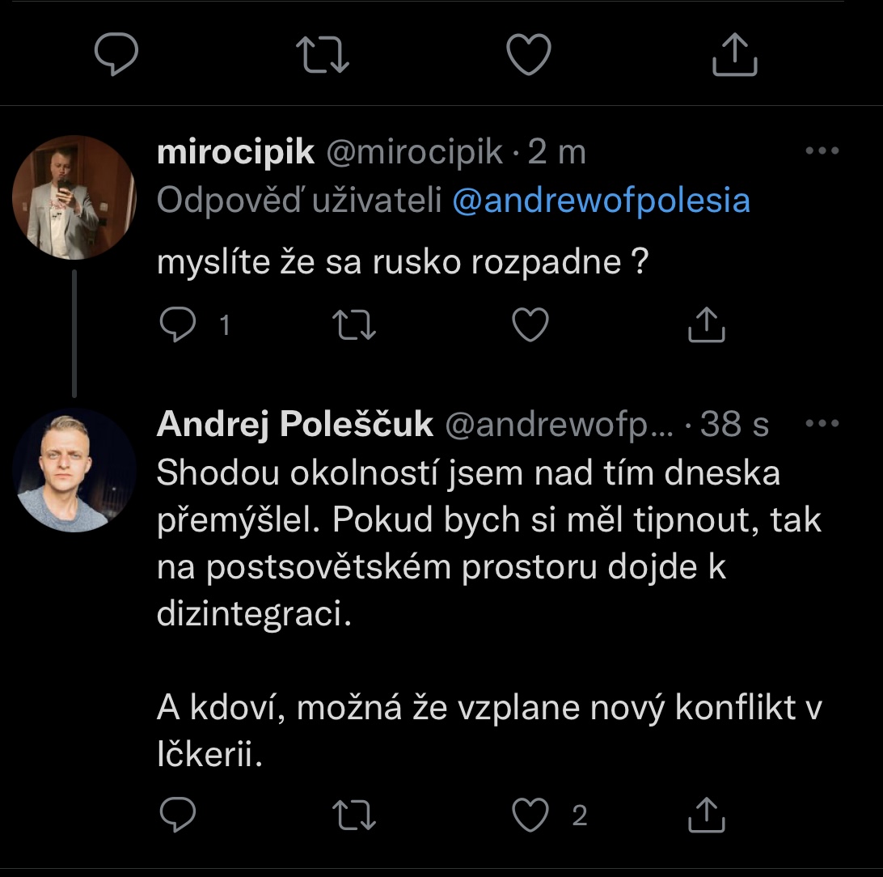This screenshot has width=883, height=877.
Task: Reply to mirocipik's tweet
Action: 176,324
